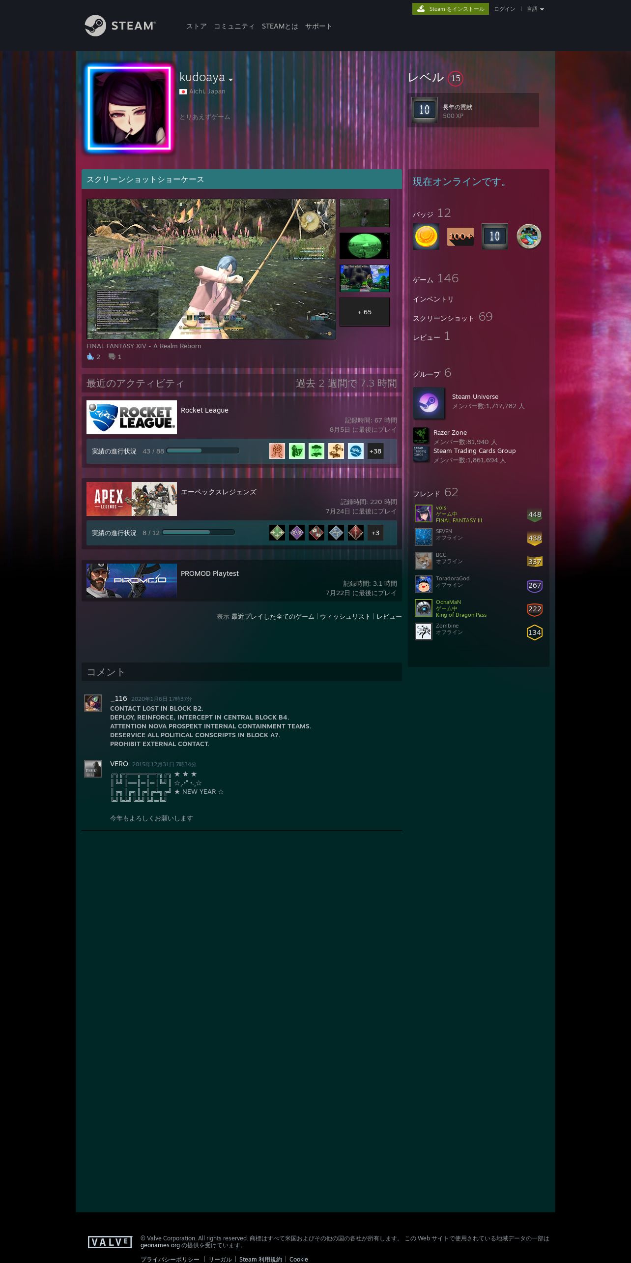Expand the kudoaya name history dropdown arrow
This screenshot has height=1263, width=631.
click(230, 80)
